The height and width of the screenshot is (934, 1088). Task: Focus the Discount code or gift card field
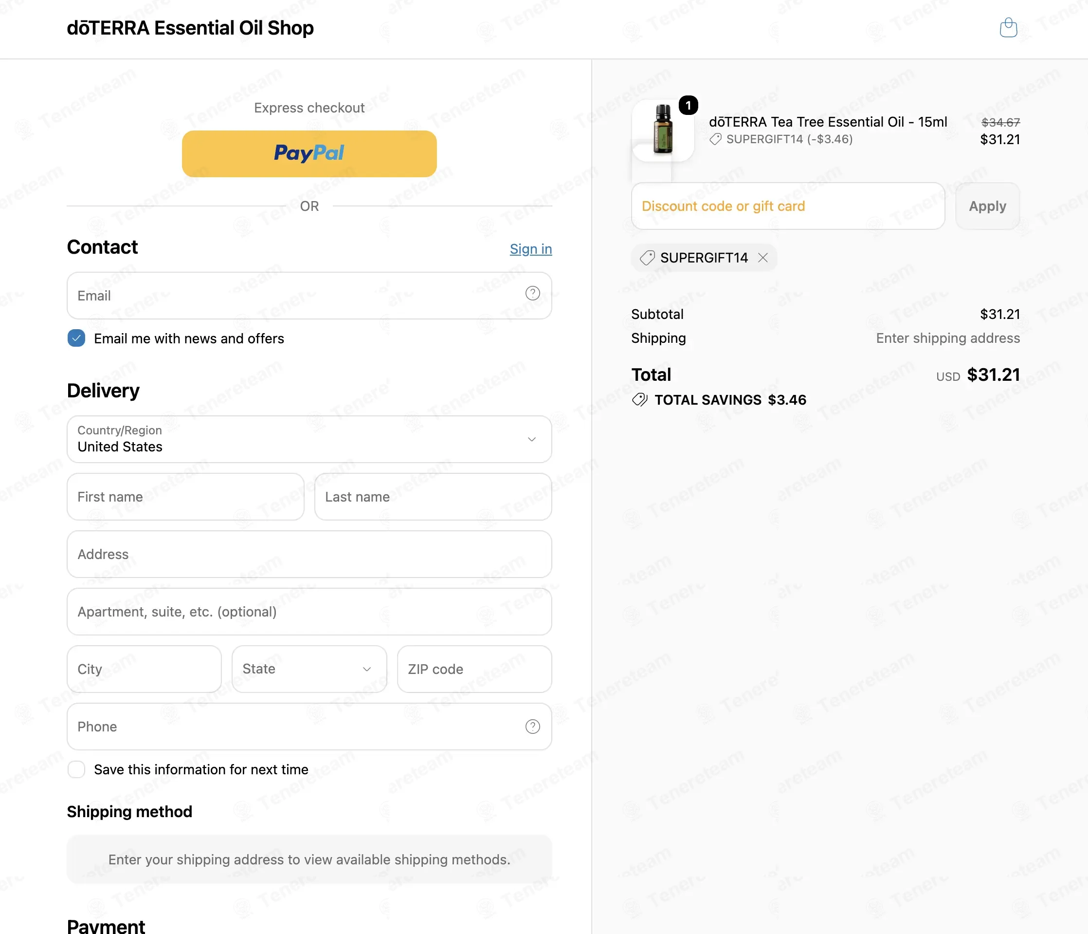click(x=788, y=206)
